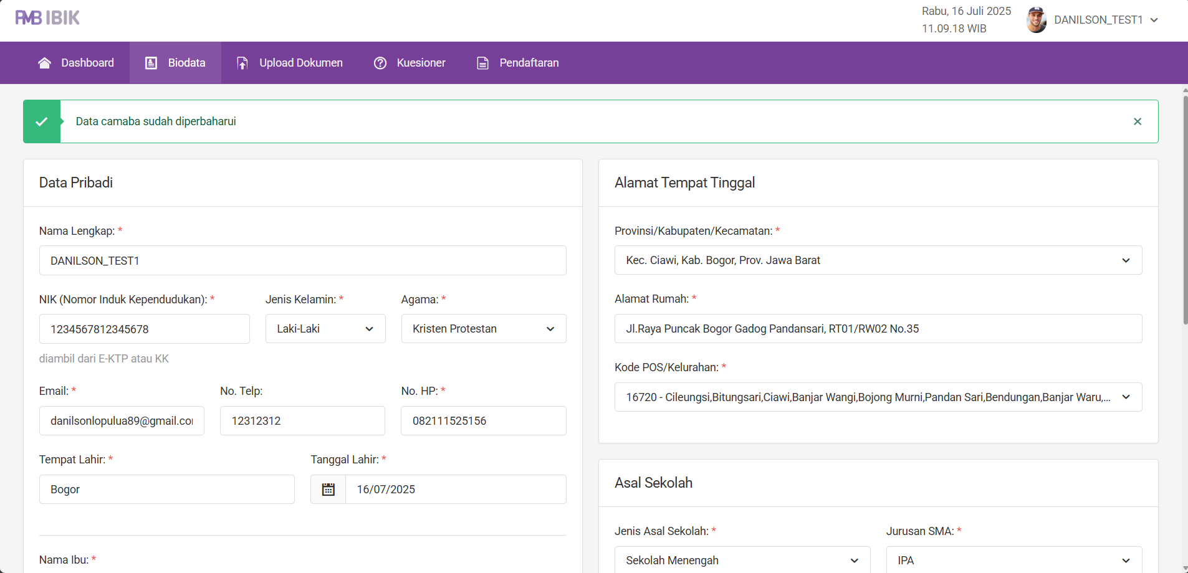
Task: Click the PMB IBIK logo
Action: 47,18
